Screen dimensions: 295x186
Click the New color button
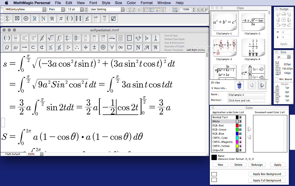pyautogui.click(x=220, y=165)
